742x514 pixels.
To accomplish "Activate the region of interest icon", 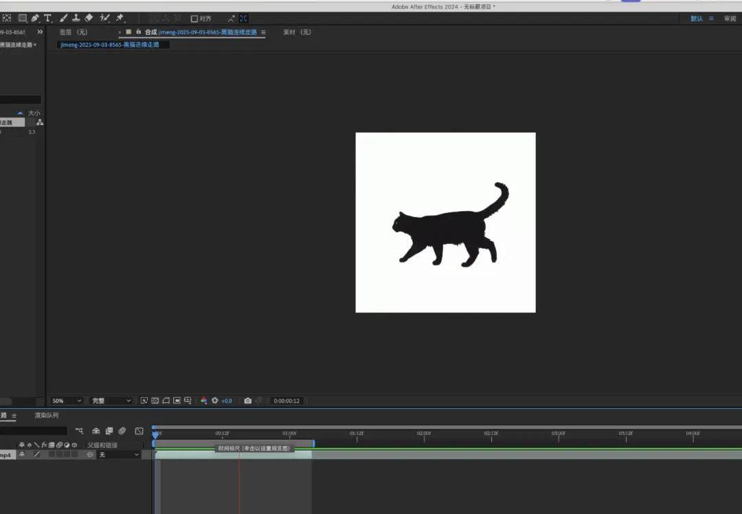I will click(177, 401).
